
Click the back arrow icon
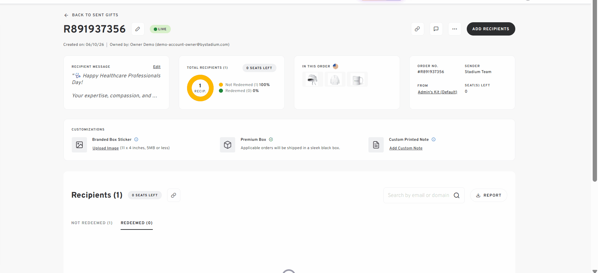coord(66,15)
